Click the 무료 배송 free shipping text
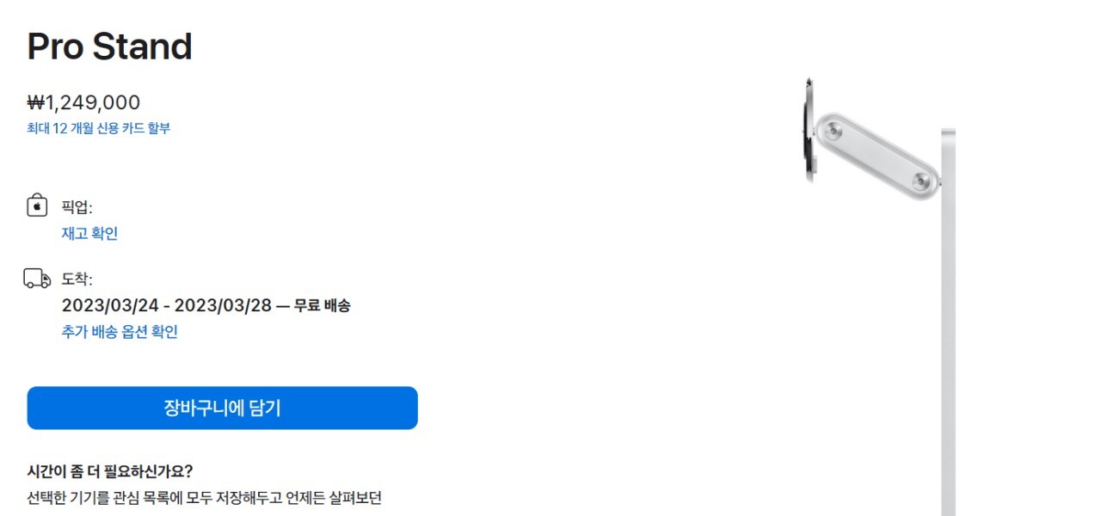This screenshot has width=1101, height=516. point(322,305)
